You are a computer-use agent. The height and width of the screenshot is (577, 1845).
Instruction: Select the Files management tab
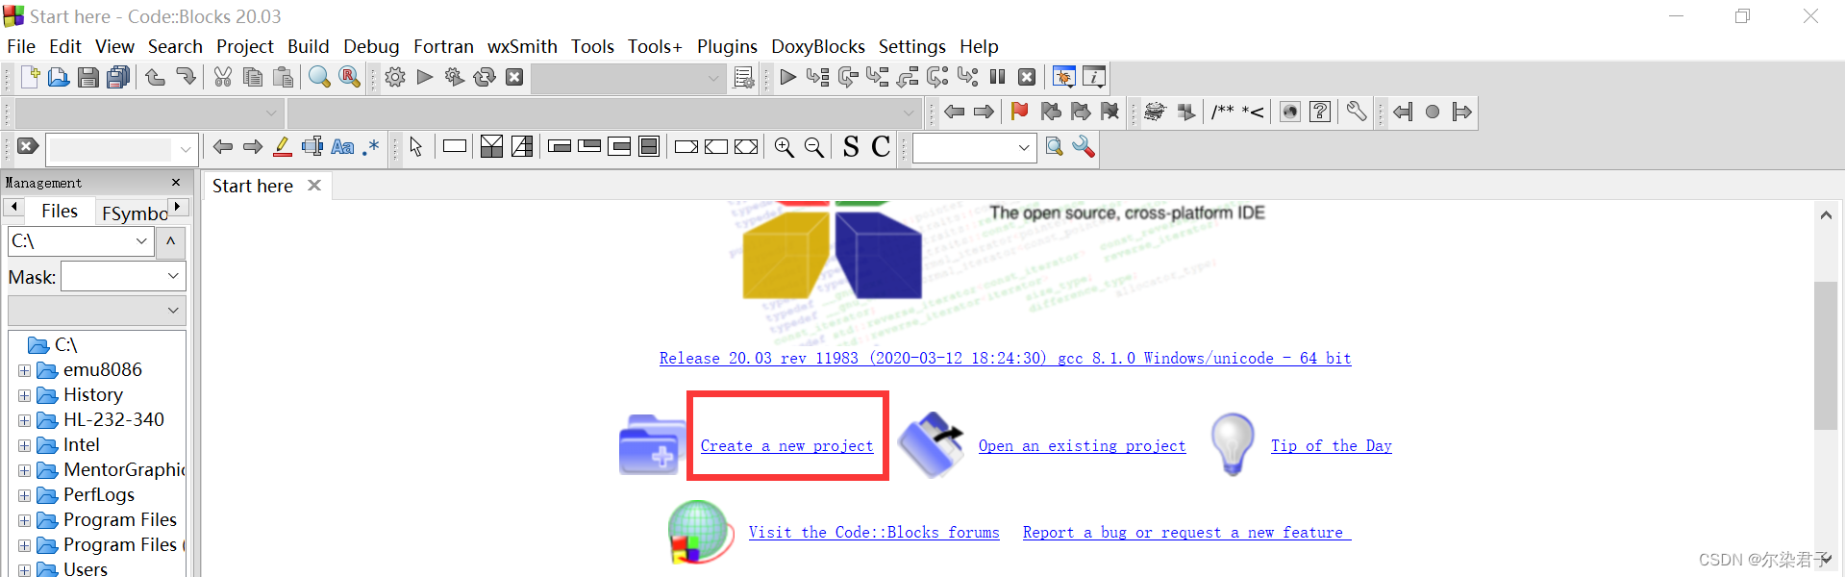point(60,211)
